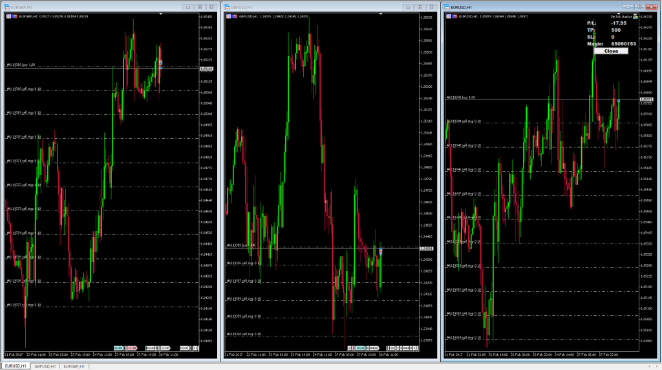Select the buy 1.00 order line in EURUSD chart
The height and width of the screenshot is (370, 662).
coord(461,98)
